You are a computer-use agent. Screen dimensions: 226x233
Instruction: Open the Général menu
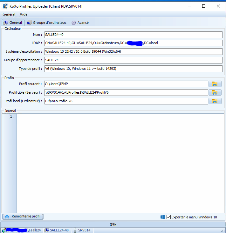[9, 14]
